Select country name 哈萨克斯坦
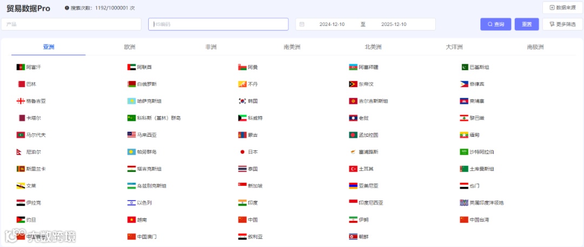The width and height of the screenshot is (584, 247). point(149,101)
